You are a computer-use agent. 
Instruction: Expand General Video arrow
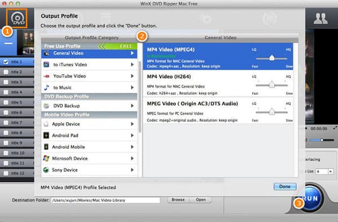(x=132, y=53)
